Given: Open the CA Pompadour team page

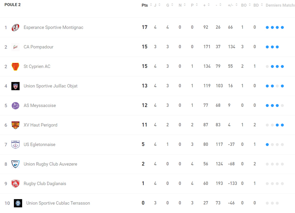Looking at the screenshot, I should coord(38,47).
